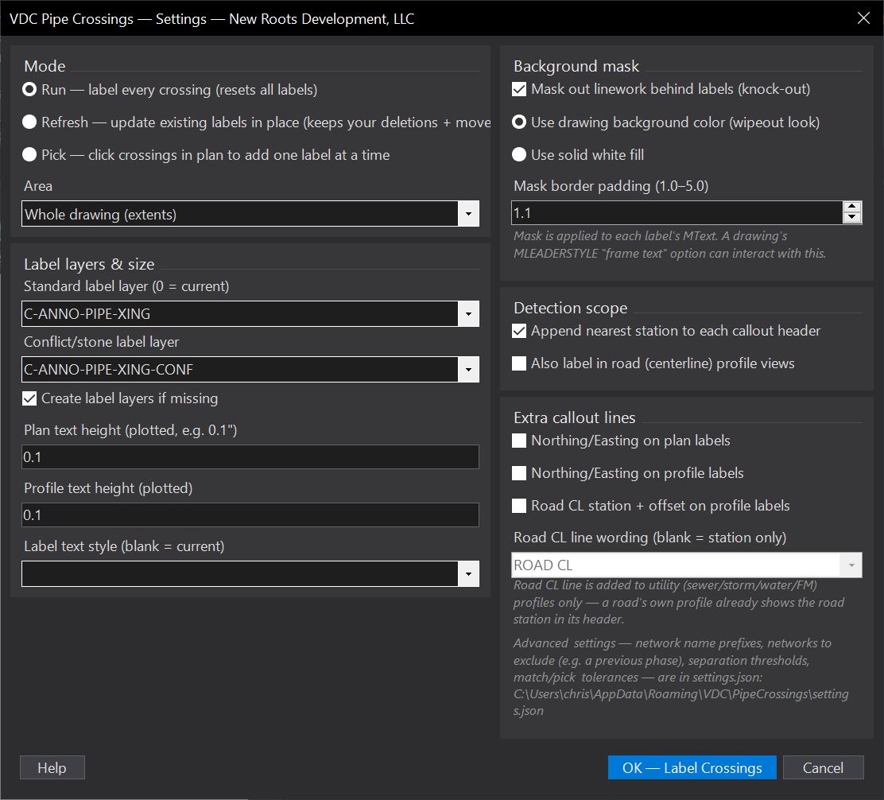
Task: Decrease mask border padding with down arrow
Action: coord(852,218)
